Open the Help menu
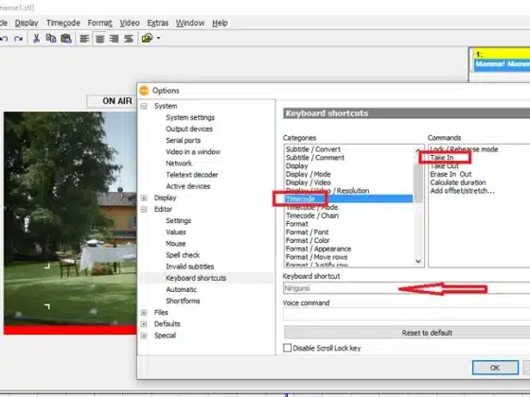This screenshot has width=530, height=397. [220, 23]
